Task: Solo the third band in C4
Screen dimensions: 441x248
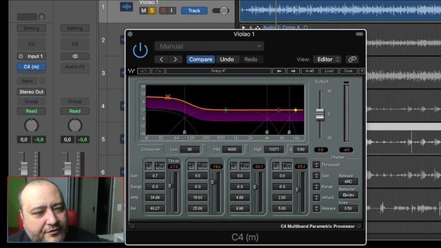Action: [234, 166]
